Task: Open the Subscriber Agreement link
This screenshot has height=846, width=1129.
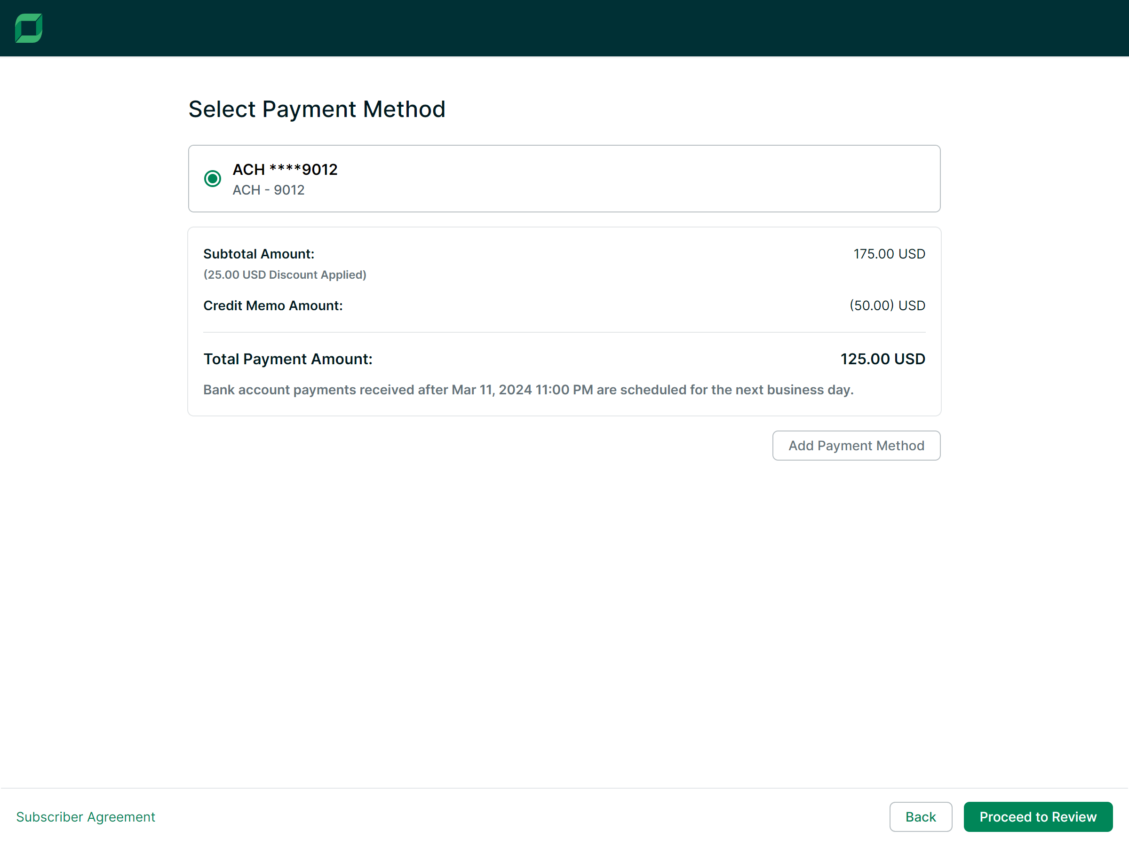Action: click(x=86, y=817)
